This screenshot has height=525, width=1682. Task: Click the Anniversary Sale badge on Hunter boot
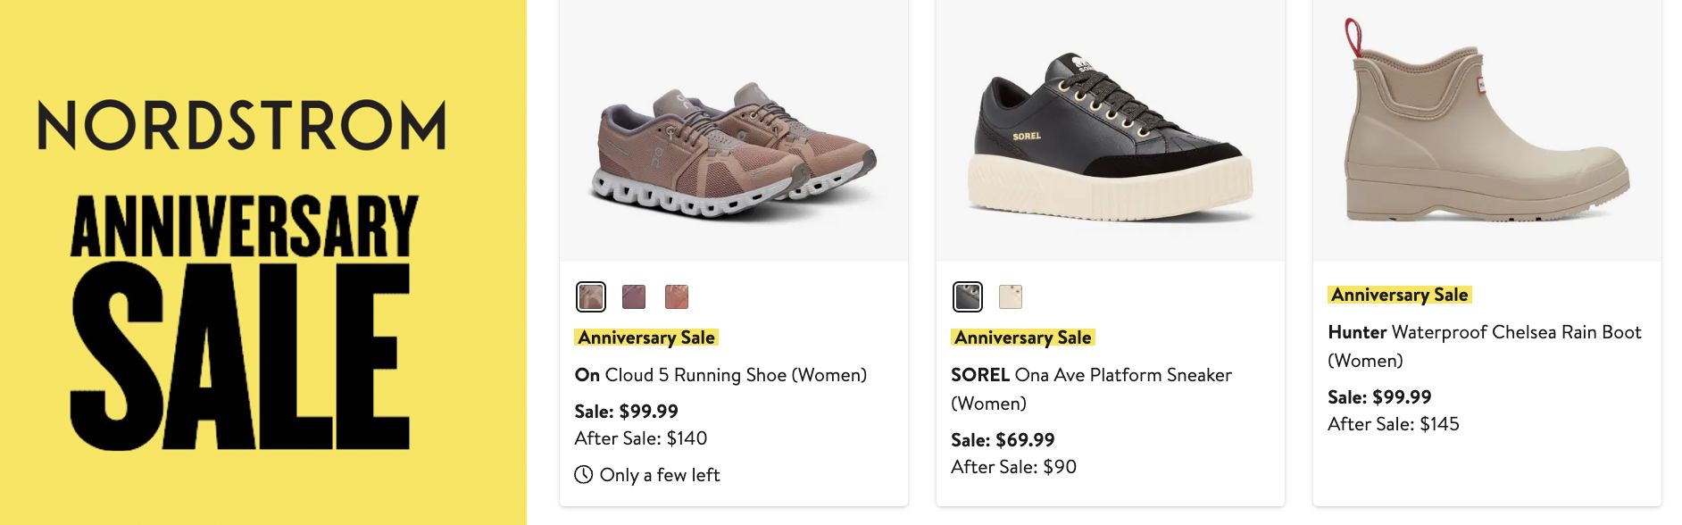[x=1399, y=295]
